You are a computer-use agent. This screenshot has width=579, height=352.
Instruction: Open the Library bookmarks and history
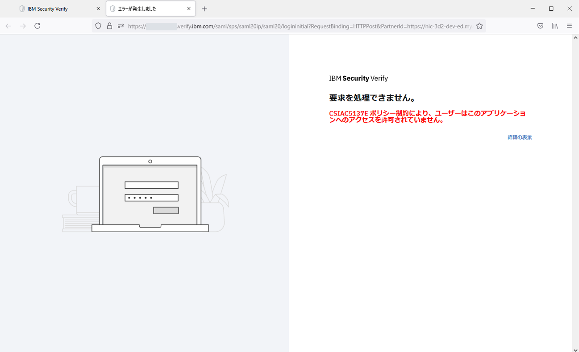click(x=555, y=26)
